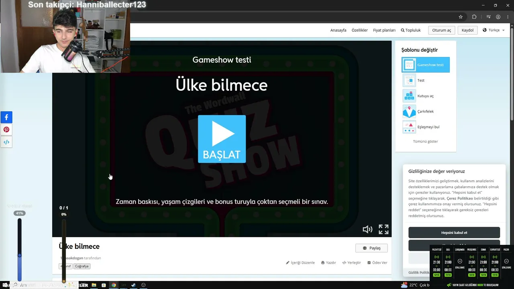The height and width of the screenshot is (289, 514).
Task: Click the Paylaş share button
Action: [371, 248]
